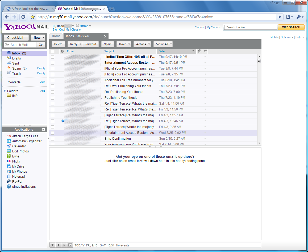The width and height of the screenshot is (308, 252).
Task: Check email dated Sat 4/4, 11:50 AM
Action: (52, 104)
